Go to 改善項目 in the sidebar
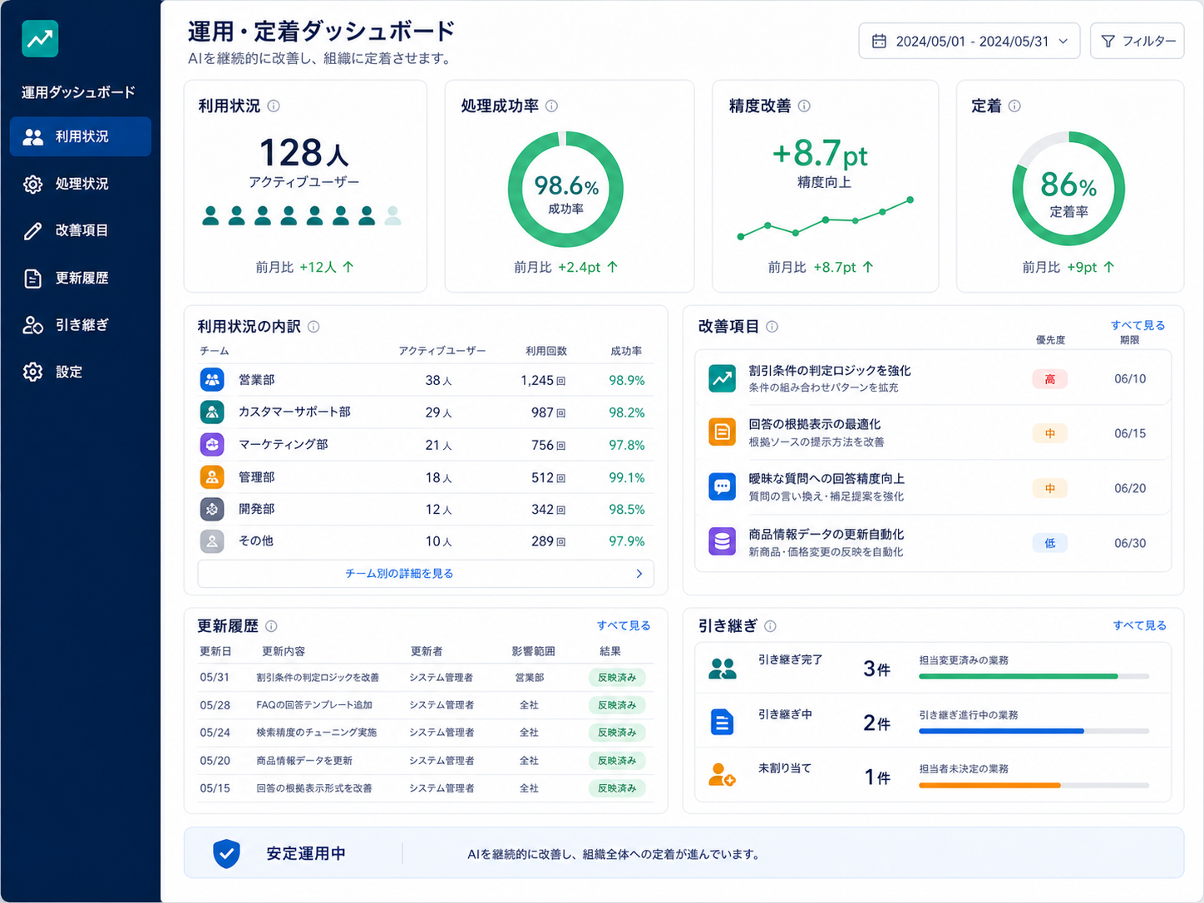Screen dimensions: 1204x903 coord(81,230)
